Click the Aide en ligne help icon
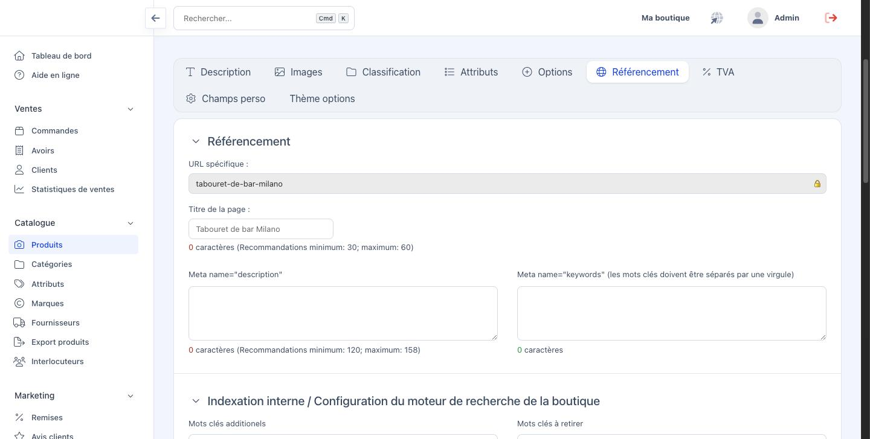Image resolution: width=870 pixels, height=439 pixels. (19, 75)
